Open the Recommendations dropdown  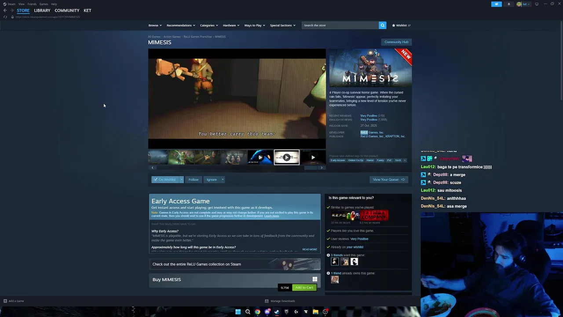[181, 26]
